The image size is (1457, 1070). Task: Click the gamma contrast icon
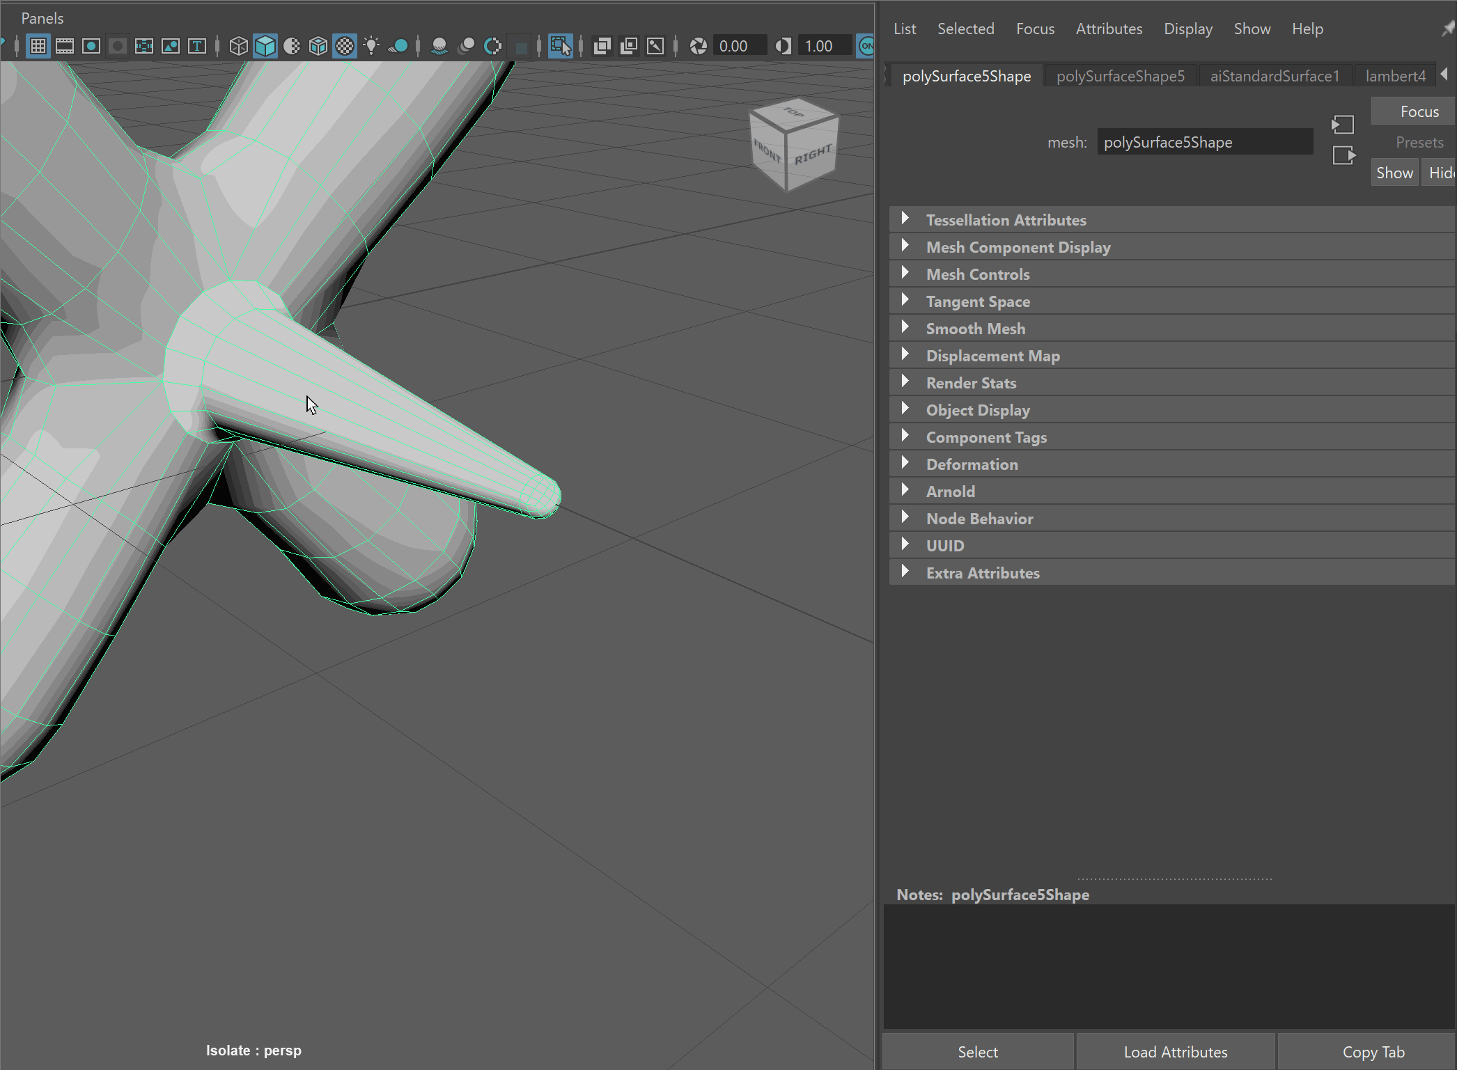pyautogui.click(x=783, y=46)
